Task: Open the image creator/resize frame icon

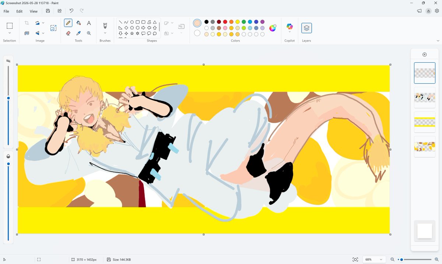Action: (53, 28)
